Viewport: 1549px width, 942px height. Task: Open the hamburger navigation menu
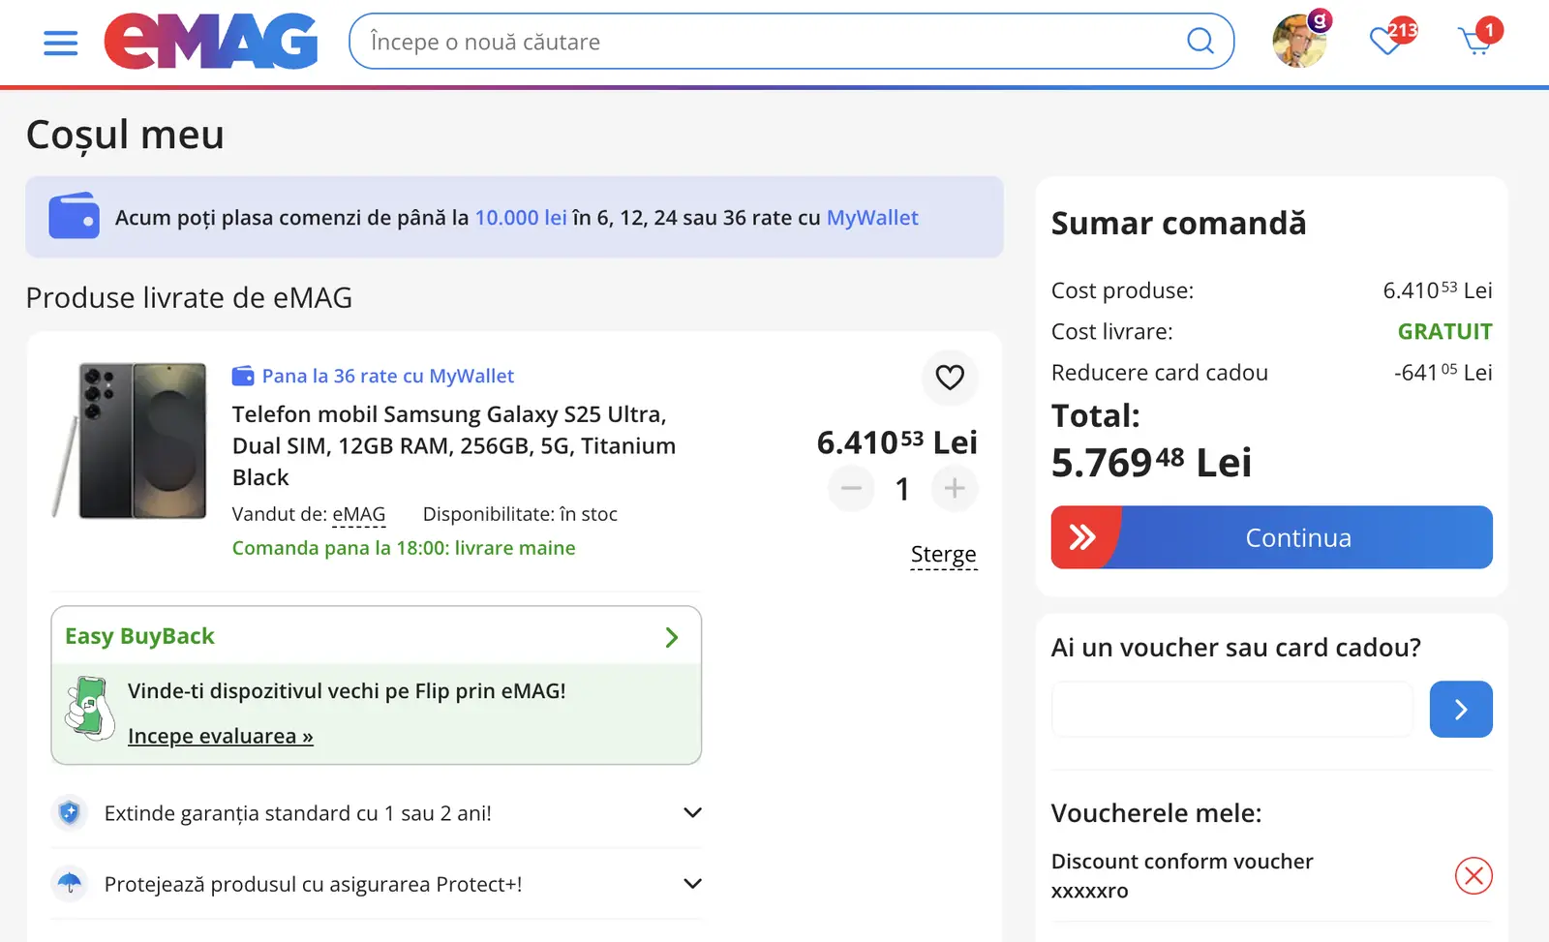60,43
